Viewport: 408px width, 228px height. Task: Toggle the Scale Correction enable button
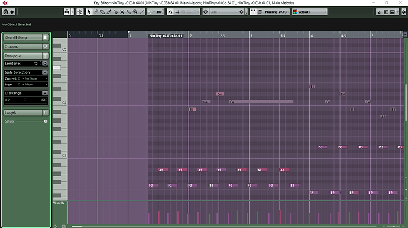45,72
